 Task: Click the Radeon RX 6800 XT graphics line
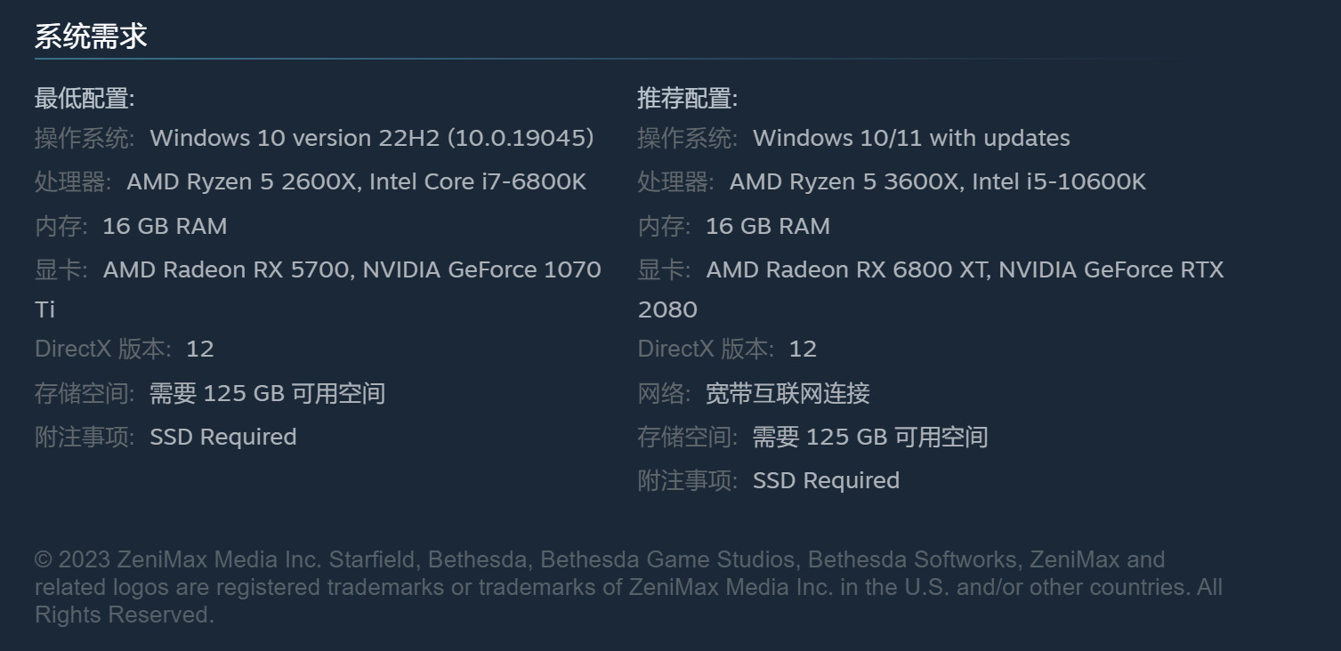coord(931,289)
